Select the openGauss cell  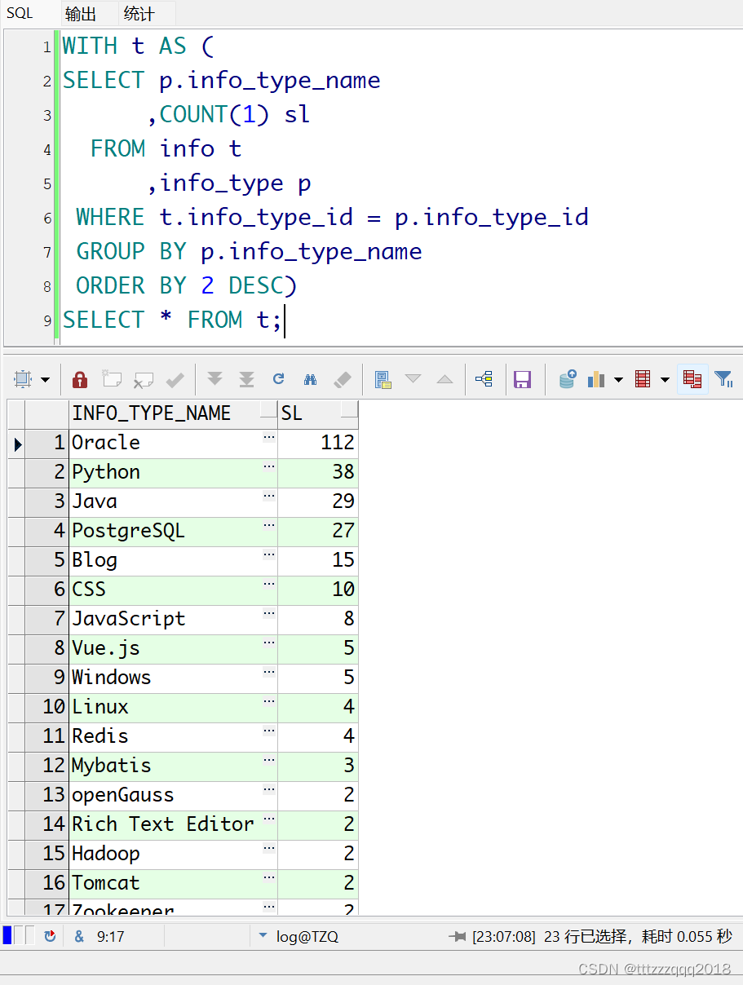[173, 795]
